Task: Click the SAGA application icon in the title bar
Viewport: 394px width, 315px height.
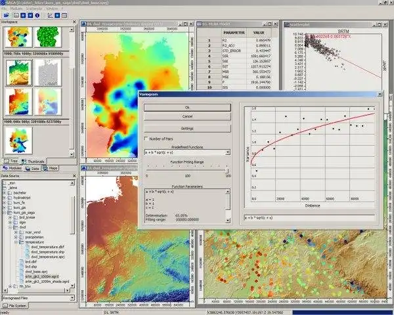Action: [3, 2]
